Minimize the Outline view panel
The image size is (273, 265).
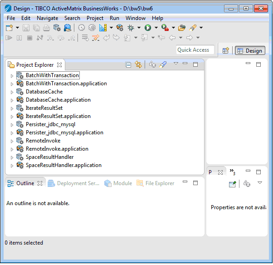click(x=185, y=182)
